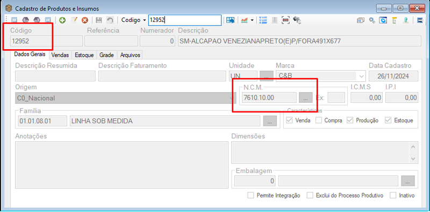Click the Referência field
Screen dimensions: 430x212
pos(111,41)
